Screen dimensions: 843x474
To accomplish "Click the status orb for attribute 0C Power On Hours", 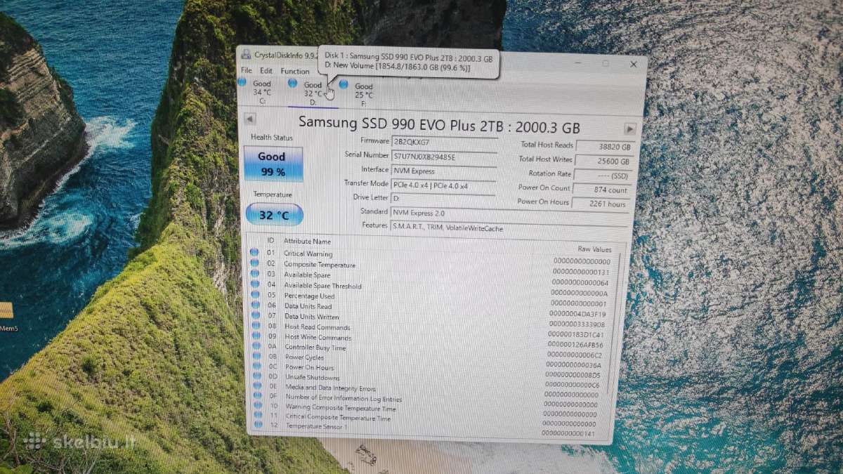I will [x=256, y=366].
